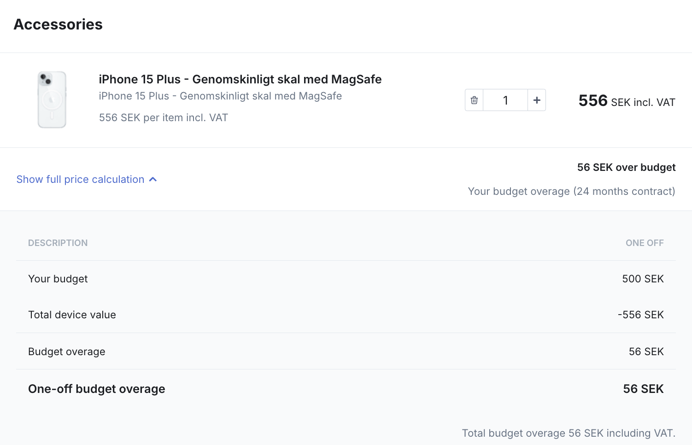Click the '56 SEK over budget' notice

(626, 167)
